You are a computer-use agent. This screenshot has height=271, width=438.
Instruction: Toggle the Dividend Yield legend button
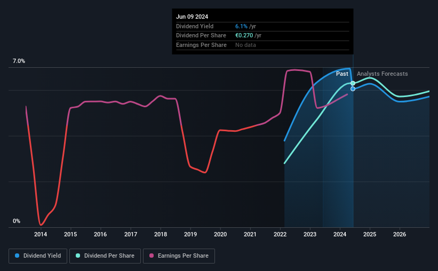click(x=38, y=256)
